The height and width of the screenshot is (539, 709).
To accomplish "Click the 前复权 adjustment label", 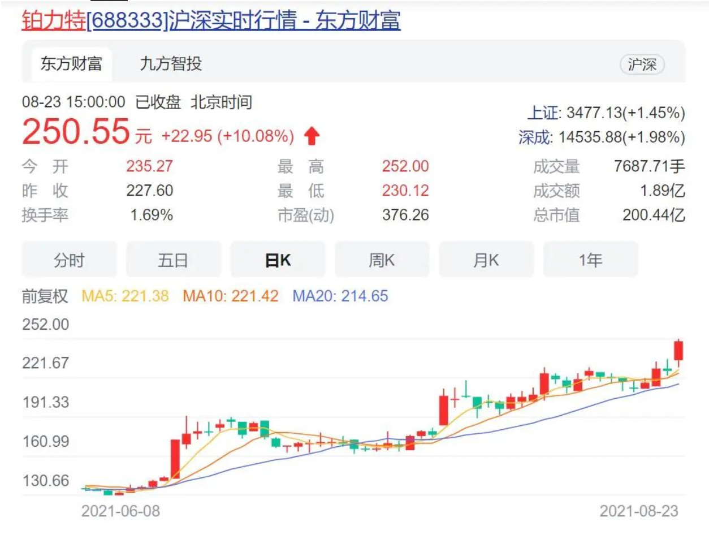I will pos(45,296).
